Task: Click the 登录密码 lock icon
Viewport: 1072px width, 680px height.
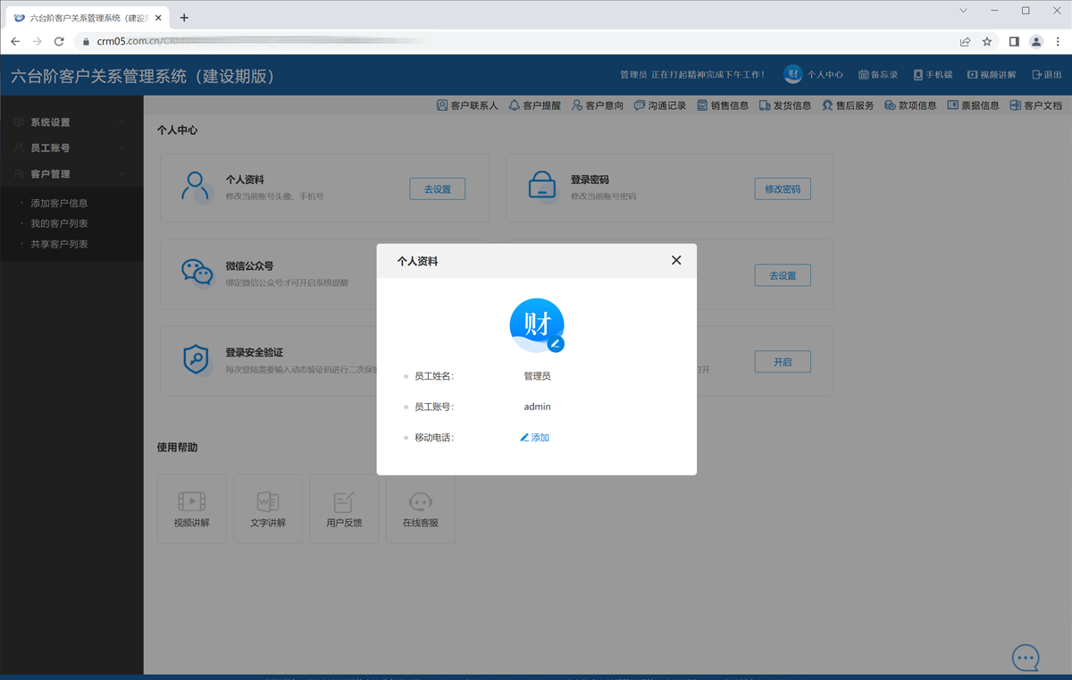Action: (541, 185)
